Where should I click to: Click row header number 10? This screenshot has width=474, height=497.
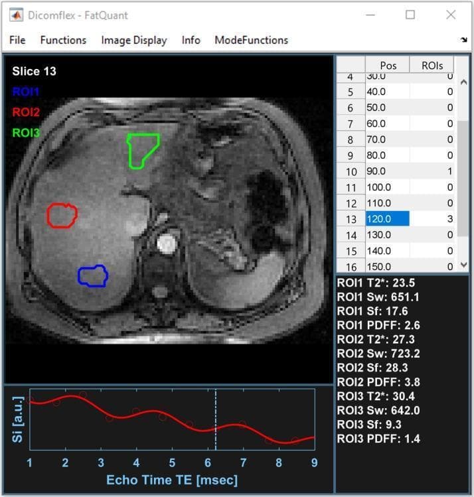[351, 171]
